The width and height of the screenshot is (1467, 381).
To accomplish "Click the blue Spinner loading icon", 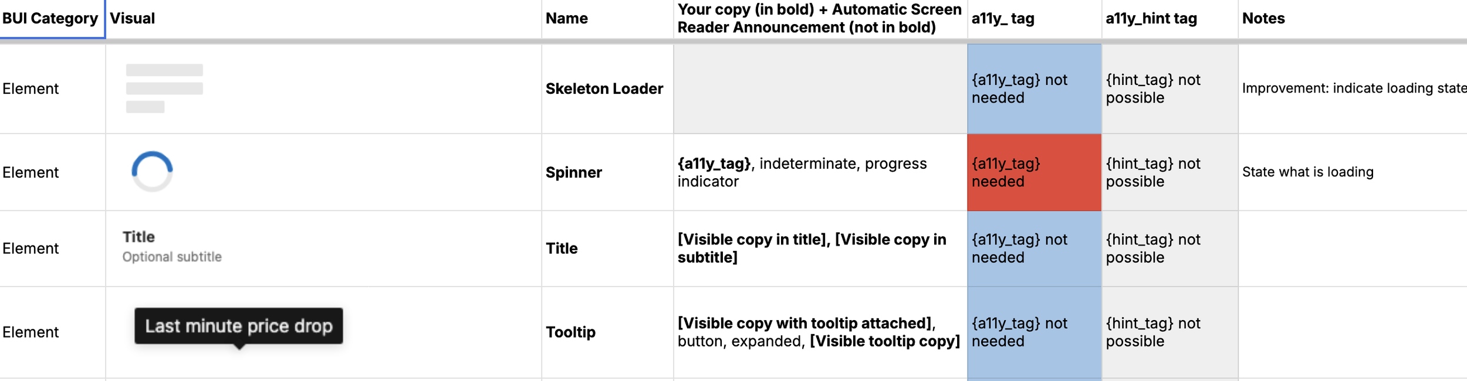I will click(x=152, y=172).
